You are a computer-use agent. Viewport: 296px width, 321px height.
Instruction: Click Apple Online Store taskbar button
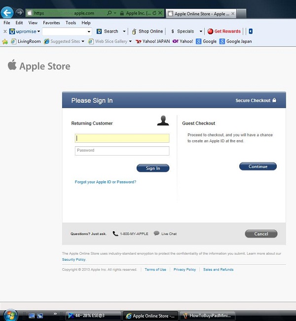150,316
